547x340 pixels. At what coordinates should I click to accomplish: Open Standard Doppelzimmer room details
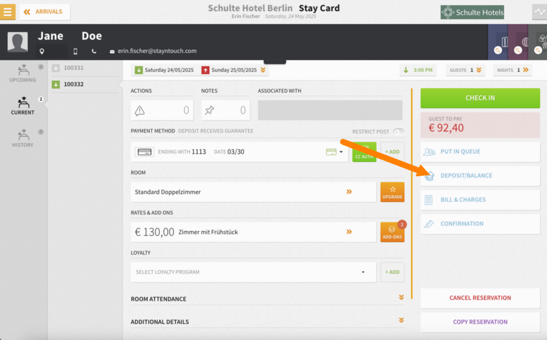[253, 192]
